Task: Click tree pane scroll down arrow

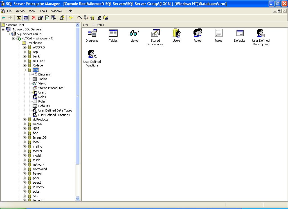Action: (x=78, y=198)
